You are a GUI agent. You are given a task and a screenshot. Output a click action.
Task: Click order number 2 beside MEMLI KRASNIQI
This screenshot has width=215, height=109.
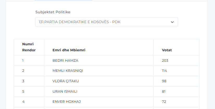pyautogui.click(x=23, y=71)
